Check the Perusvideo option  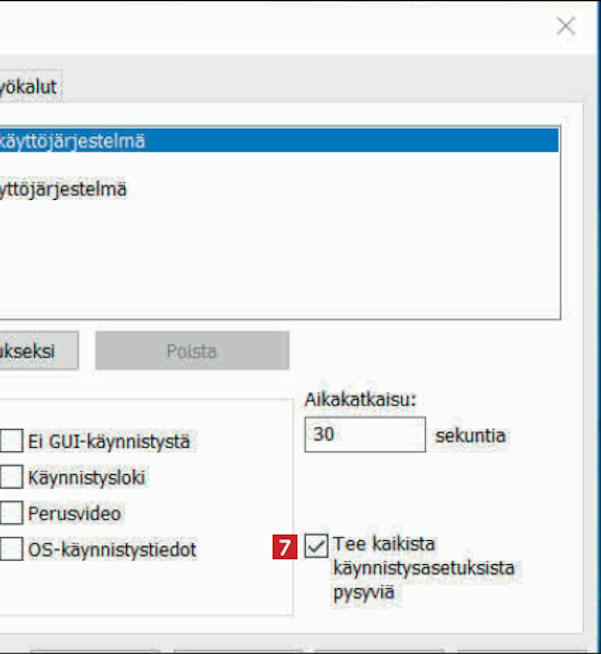[x=11, y=512]
